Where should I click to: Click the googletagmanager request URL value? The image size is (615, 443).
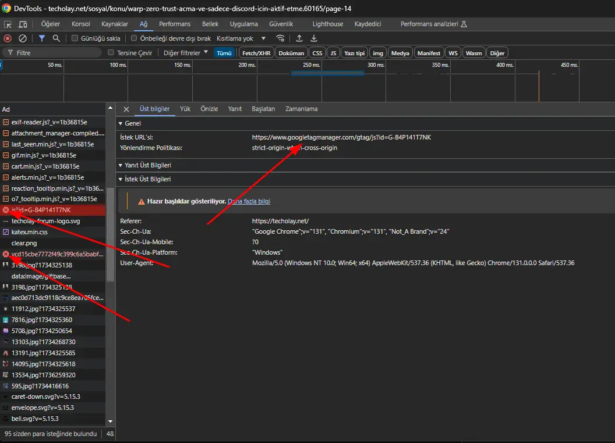pyautogui.click(x=341, y=137)
